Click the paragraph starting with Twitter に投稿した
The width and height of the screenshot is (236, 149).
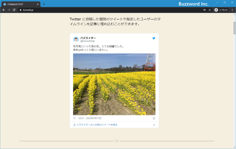pos(115,21)
